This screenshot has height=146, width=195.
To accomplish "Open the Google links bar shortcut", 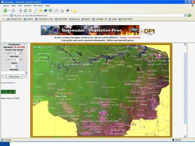I will [113, 19].
